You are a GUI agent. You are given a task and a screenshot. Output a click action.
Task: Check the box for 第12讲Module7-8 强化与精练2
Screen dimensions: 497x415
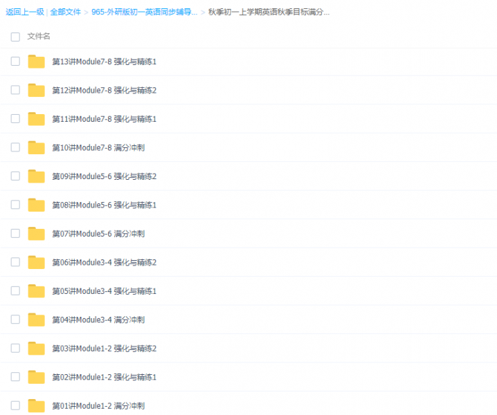15,90
